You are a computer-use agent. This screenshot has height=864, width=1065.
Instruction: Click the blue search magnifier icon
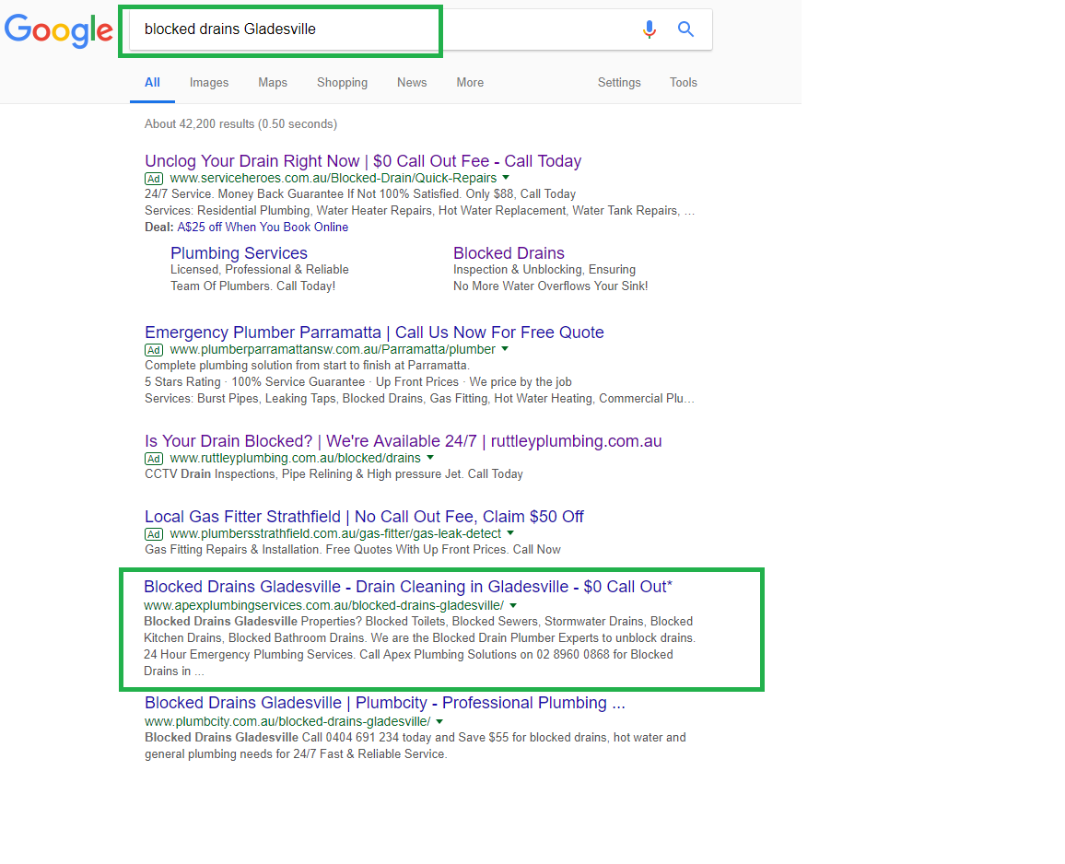686,29
